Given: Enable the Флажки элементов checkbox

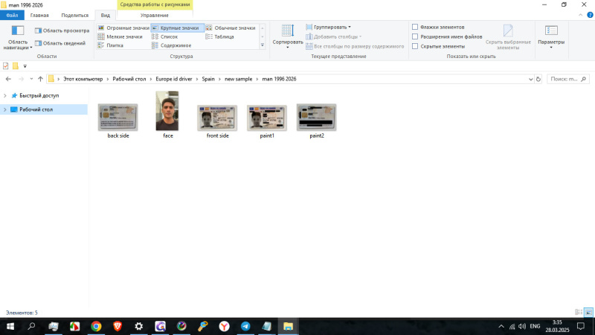Looking at the screenshot, I should tap(415, 27).
